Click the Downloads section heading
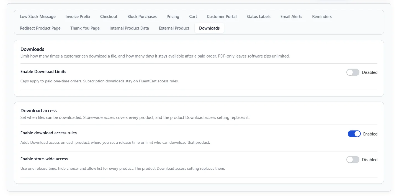 point(32,49)
